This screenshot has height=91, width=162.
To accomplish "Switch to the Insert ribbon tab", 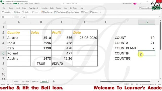I will click(x=18, y=8).
